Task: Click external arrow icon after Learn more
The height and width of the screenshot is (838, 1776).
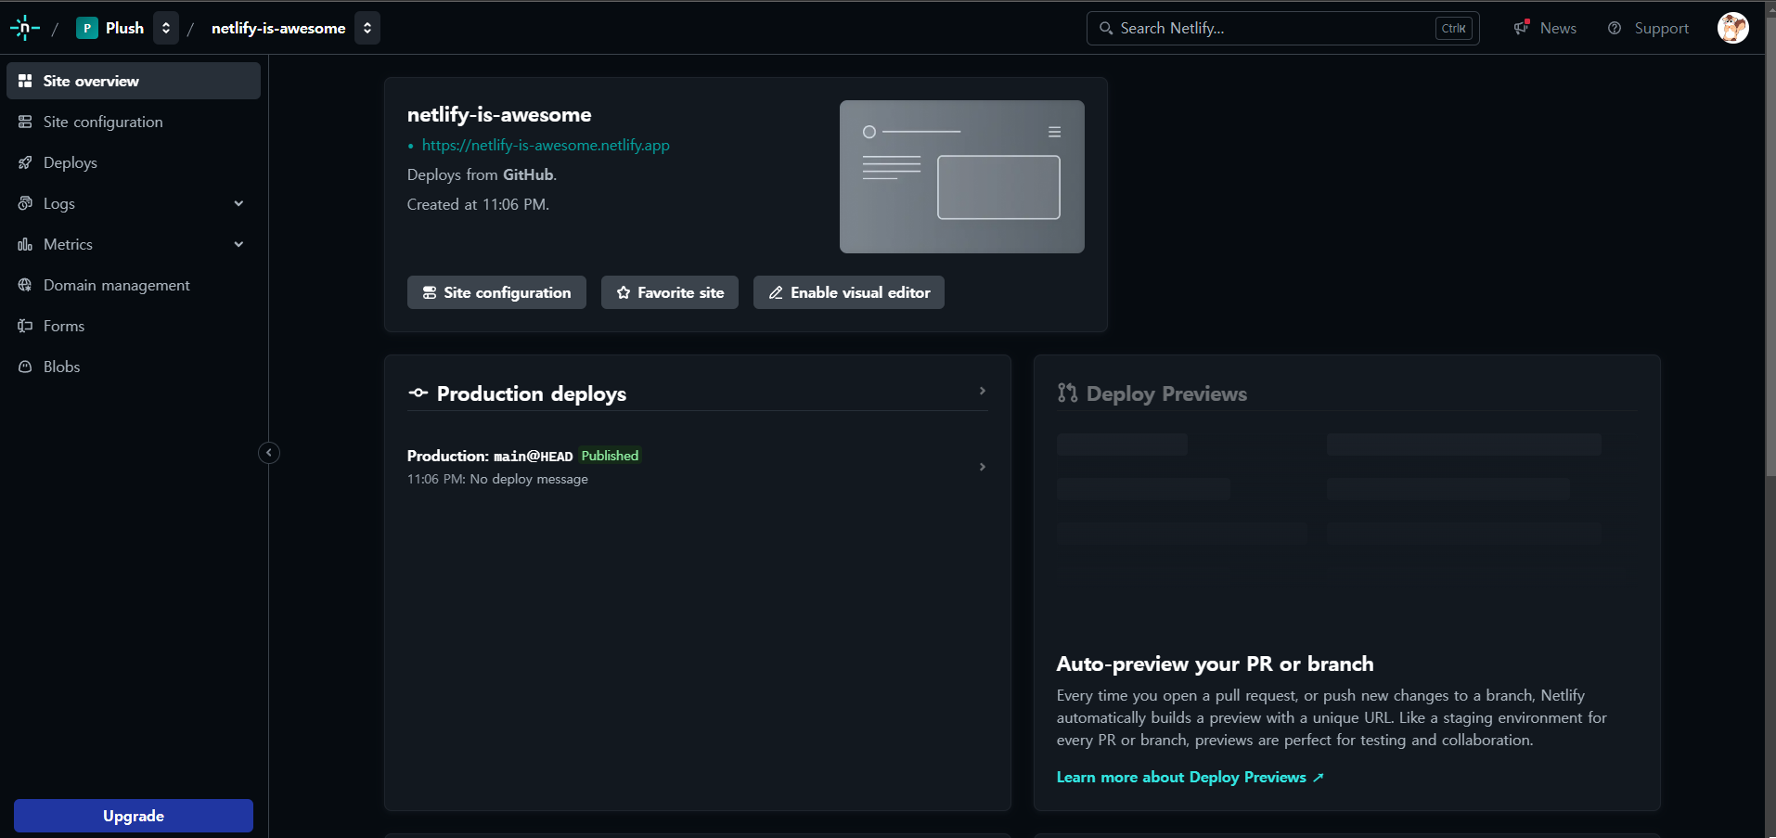Action: (x=1319, y=778)
